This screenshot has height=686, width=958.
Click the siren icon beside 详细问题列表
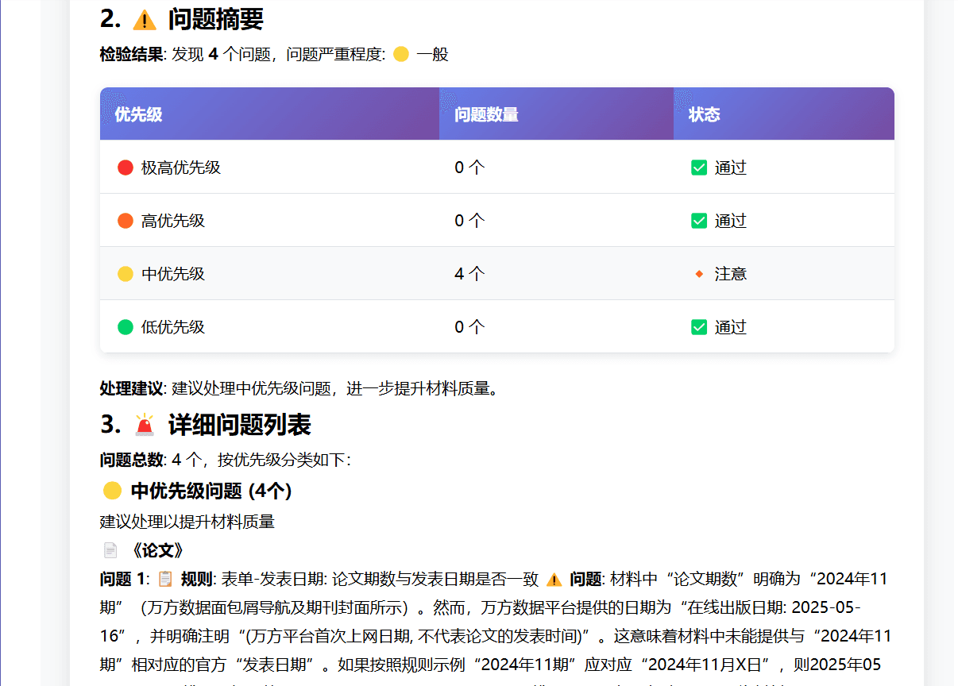pyautogui.click(x=144, y=426)
